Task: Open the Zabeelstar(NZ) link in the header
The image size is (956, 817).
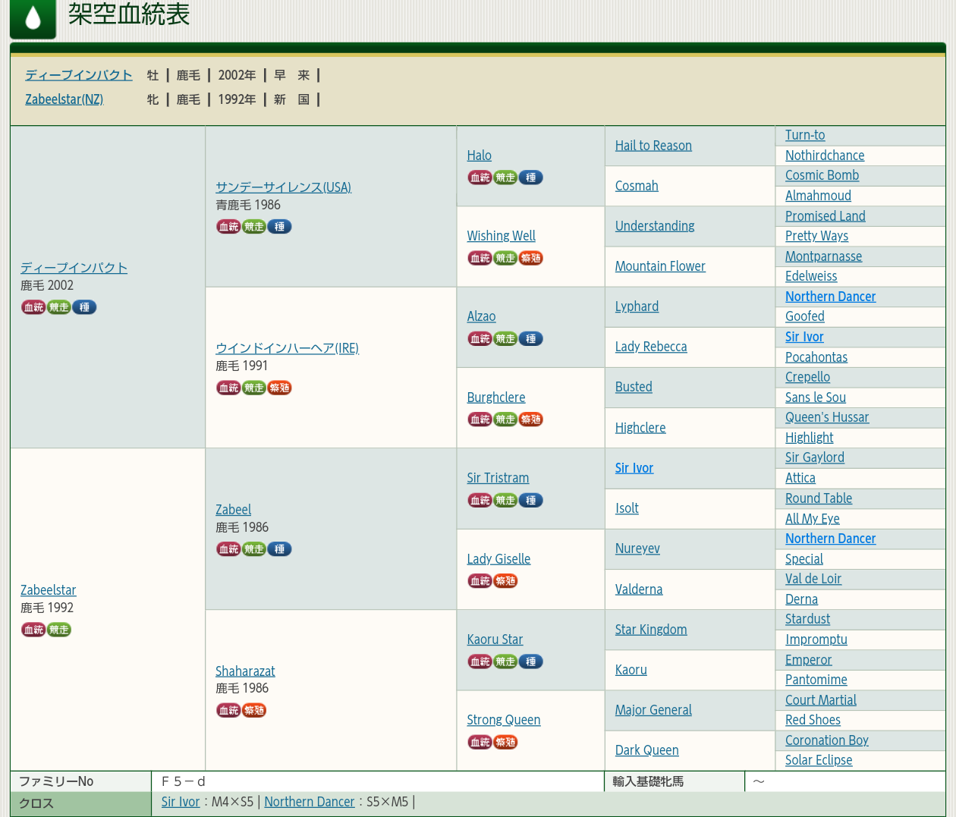Action: click(x=64, y=99)
